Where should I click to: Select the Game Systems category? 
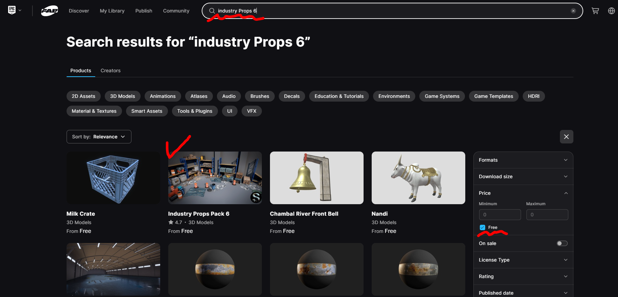point(442,96)
